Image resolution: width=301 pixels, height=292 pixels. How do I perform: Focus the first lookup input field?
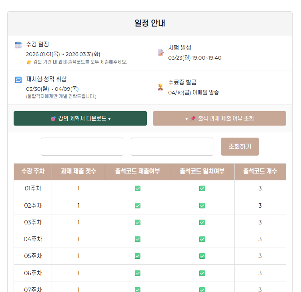coord(82,146)
